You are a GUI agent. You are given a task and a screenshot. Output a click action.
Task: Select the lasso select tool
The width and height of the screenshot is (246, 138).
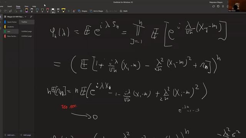[10, 11]
